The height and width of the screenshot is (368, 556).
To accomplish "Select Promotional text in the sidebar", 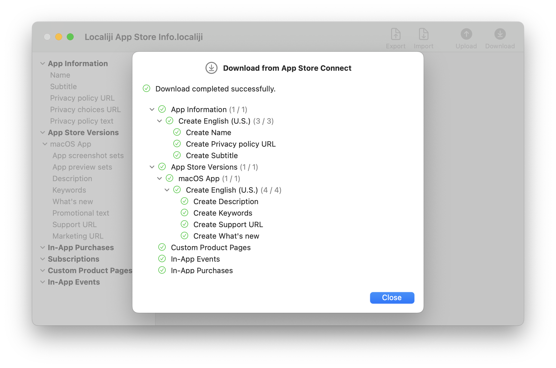I will point(81,213).
